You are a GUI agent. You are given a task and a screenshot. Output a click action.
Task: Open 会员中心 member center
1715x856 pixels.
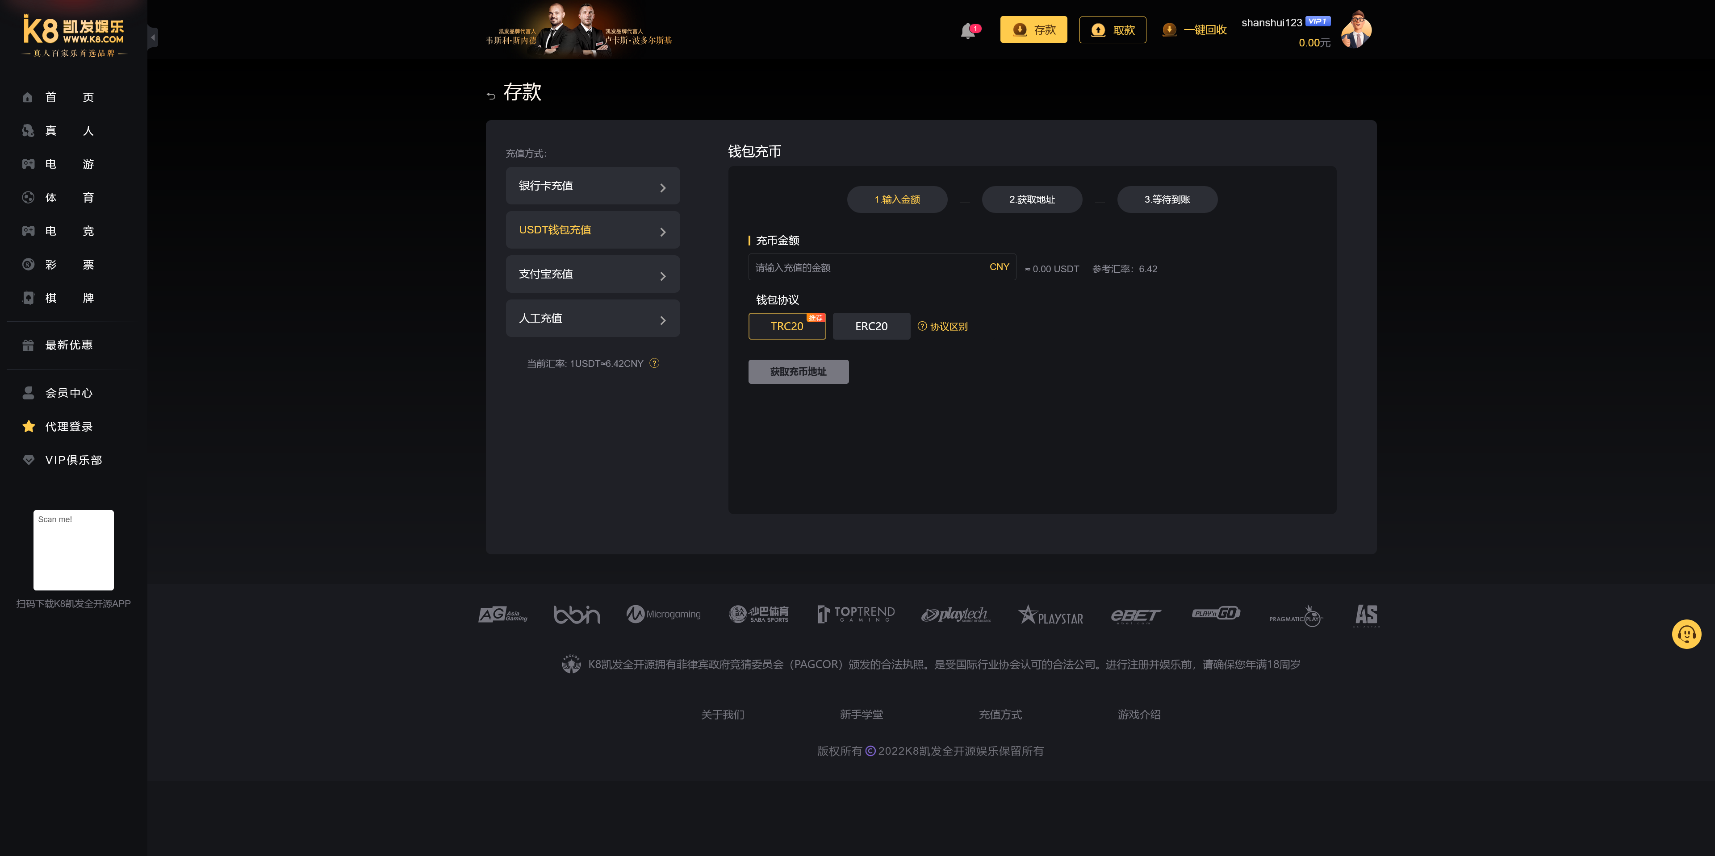pos(69,393)
